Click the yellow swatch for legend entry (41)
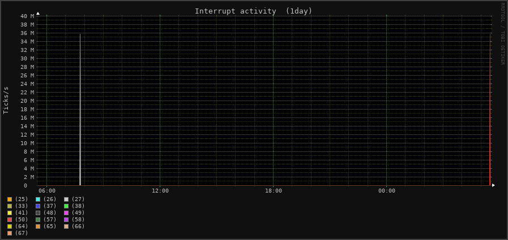 (x=10, y=213)
